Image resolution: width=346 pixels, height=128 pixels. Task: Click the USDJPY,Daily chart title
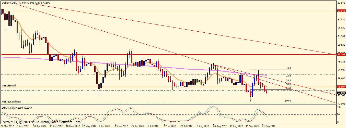(10, 2)
